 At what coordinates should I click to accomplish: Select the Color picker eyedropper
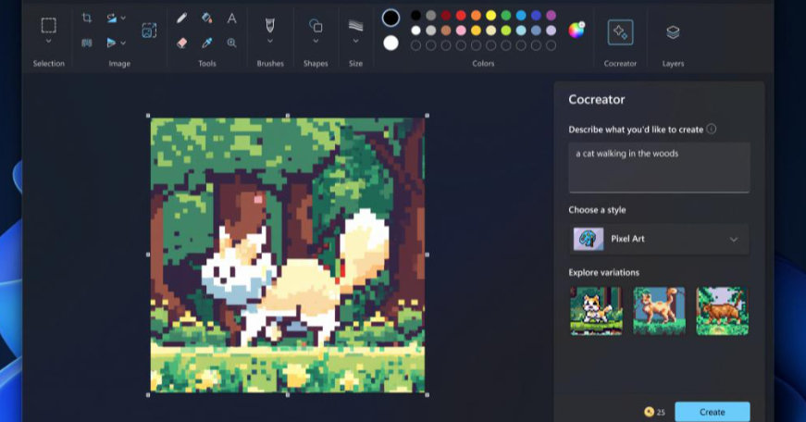pos(206,43)
